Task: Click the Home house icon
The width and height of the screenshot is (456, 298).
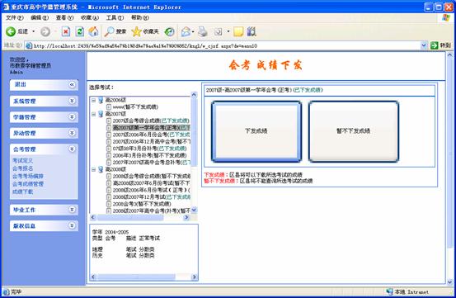Action: click(x=93, y=31)
